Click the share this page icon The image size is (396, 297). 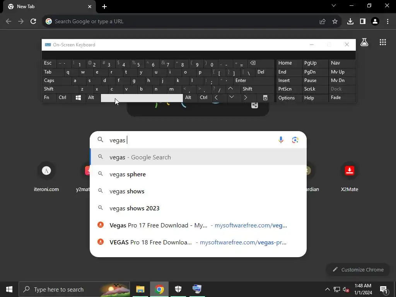(x=323, y=22)
